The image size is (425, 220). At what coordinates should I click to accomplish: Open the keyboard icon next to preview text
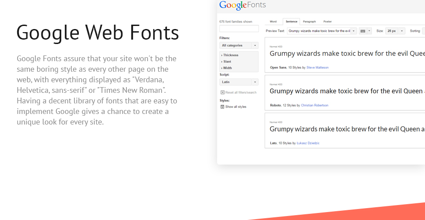point(362,31)
